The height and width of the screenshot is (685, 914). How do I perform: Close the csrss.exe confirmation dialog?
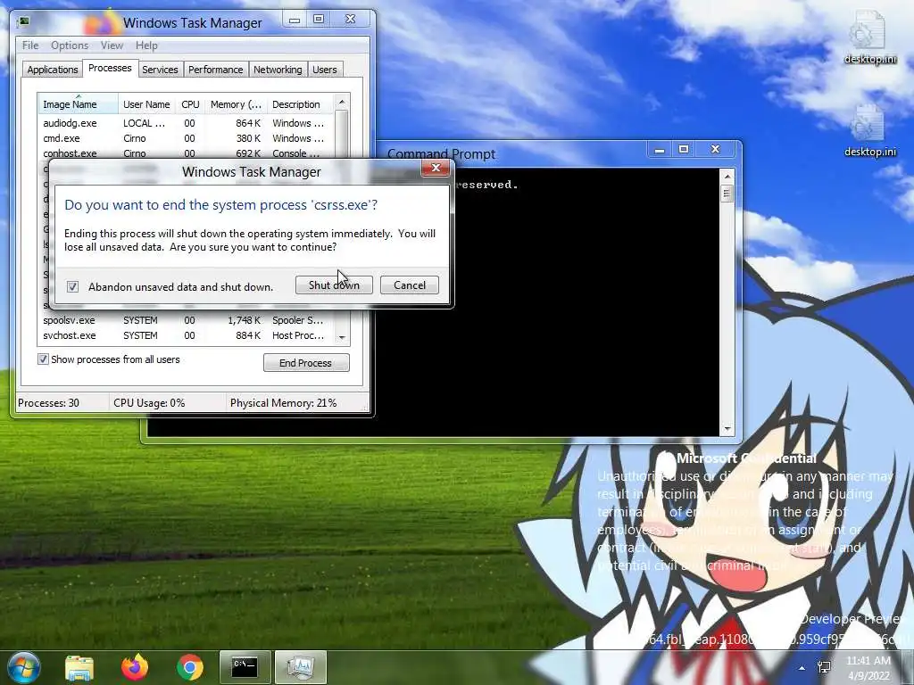point(436,168)
